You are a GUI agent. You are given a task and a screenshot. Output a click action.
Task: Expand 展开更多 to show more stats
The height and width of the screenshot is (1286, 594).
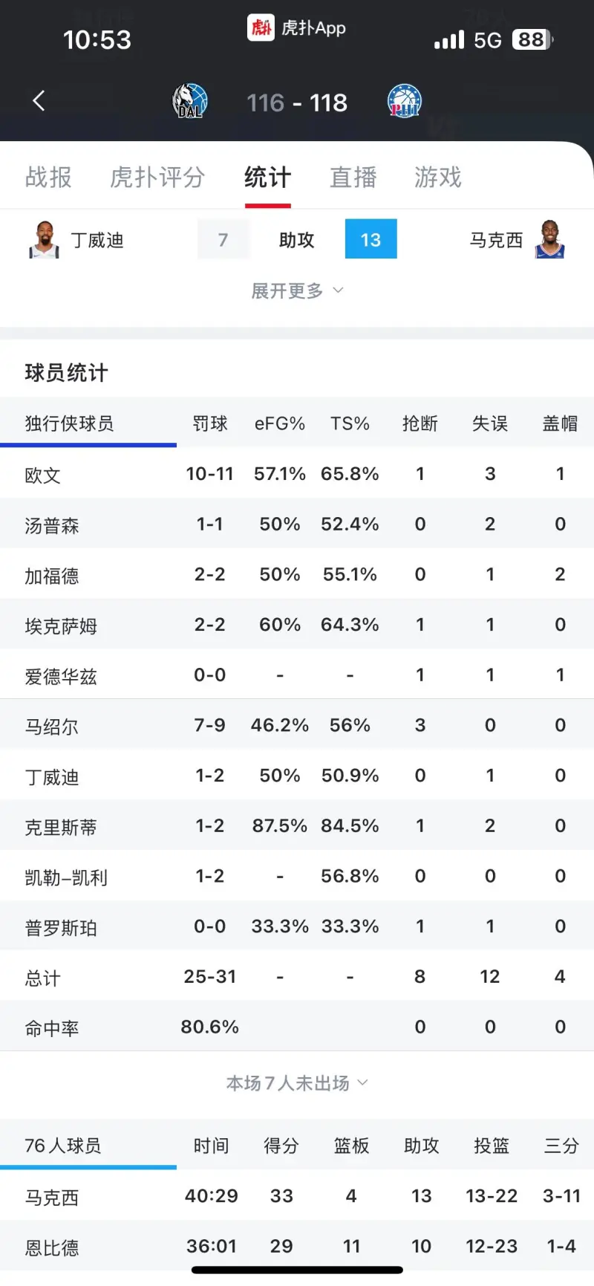coord(298,290)
